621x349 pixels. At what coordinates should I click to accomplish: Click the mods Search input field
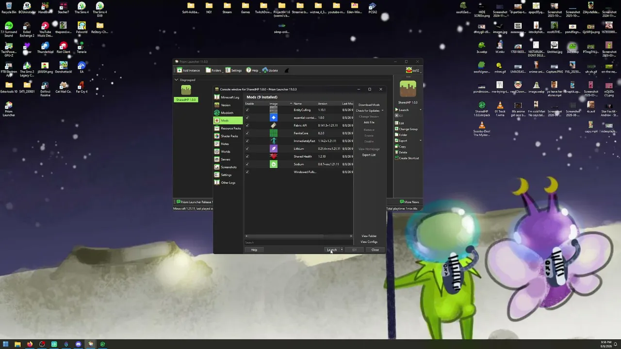[299, 242]
